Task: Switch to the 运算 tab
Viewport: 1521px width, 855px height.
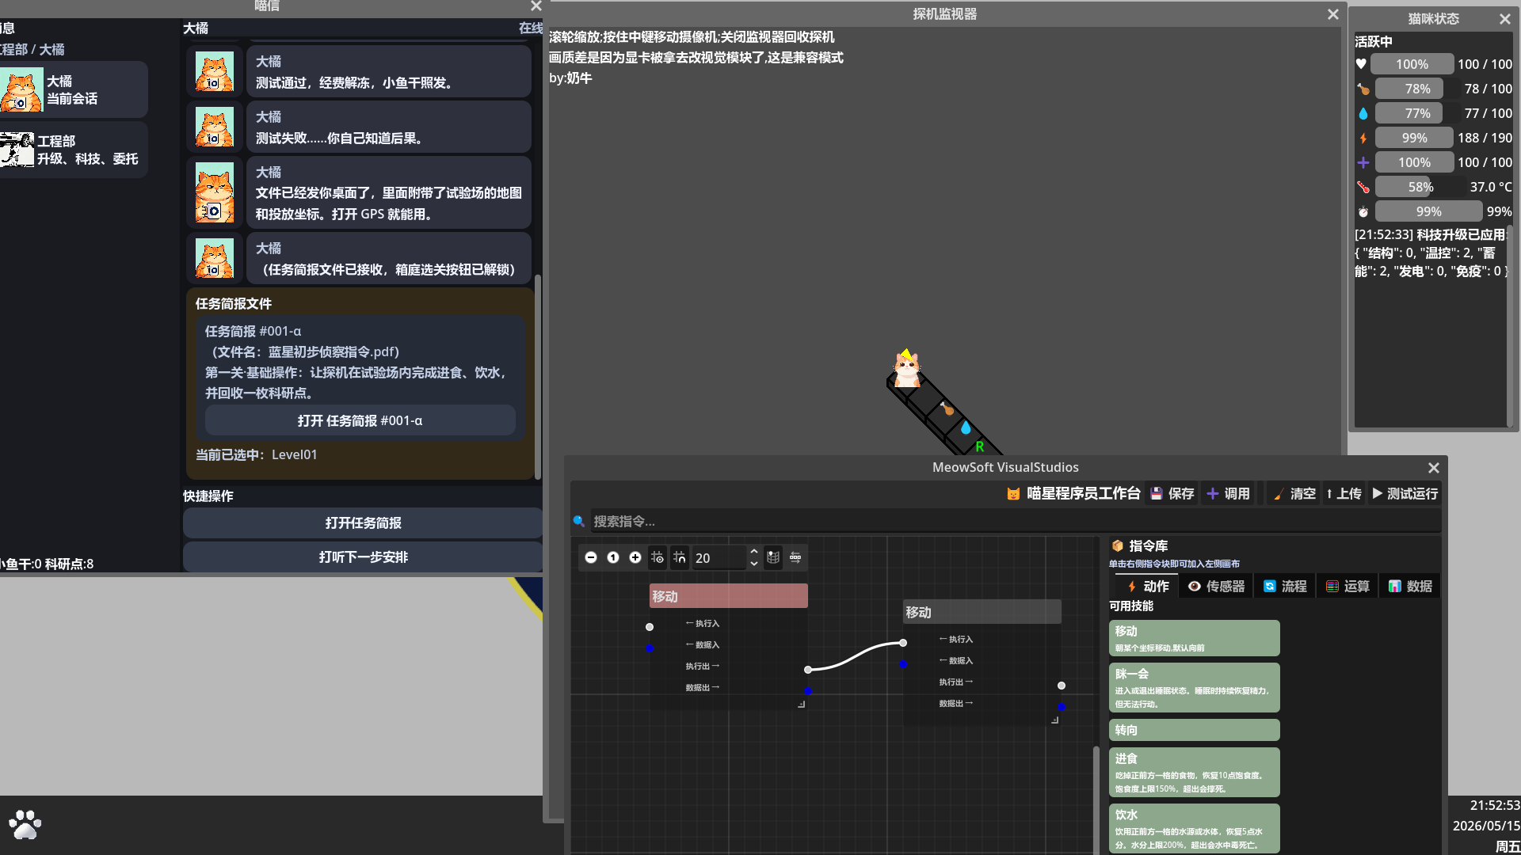Action: (x=1348, y=586)
